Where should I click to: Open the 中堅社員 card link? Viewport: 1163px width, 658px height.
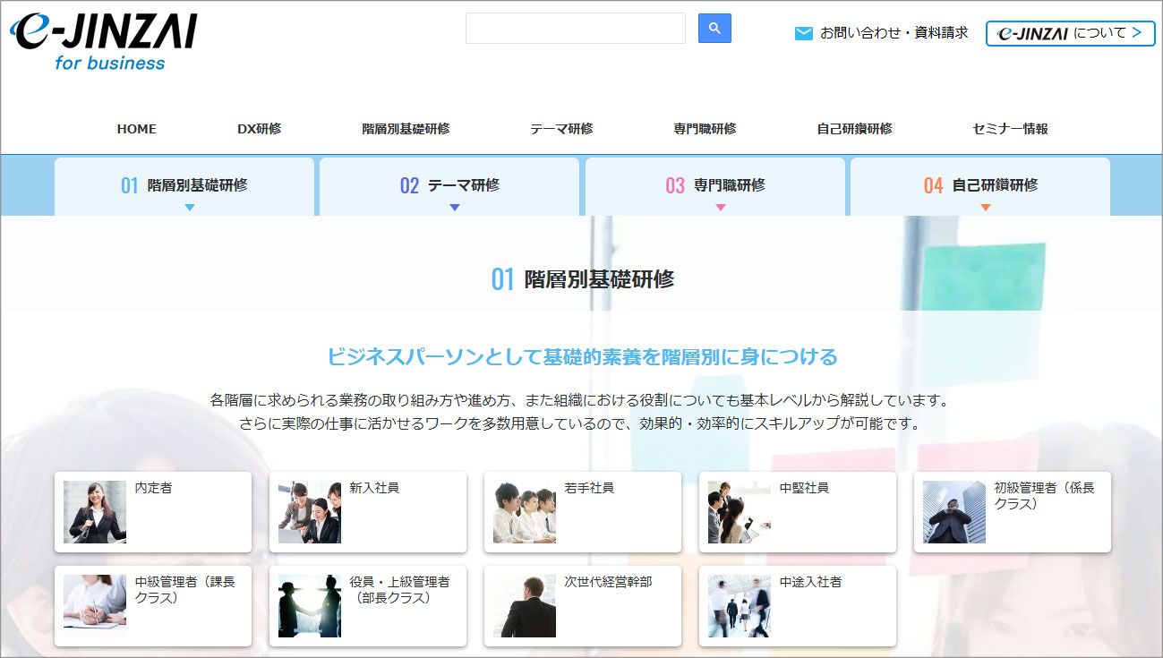pos(798,512)
